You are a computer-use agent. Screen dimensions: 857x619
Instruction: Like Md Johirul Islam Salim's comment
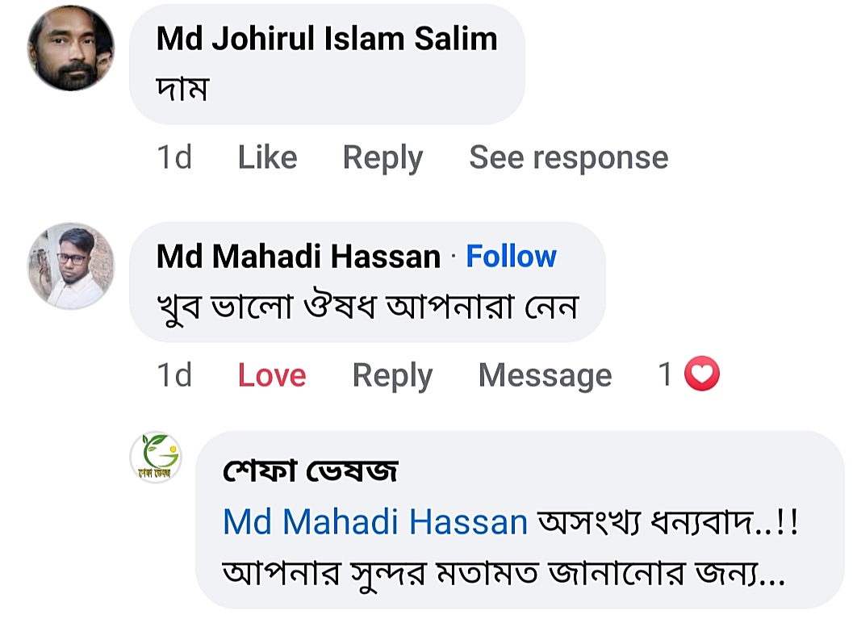point(267,157)
